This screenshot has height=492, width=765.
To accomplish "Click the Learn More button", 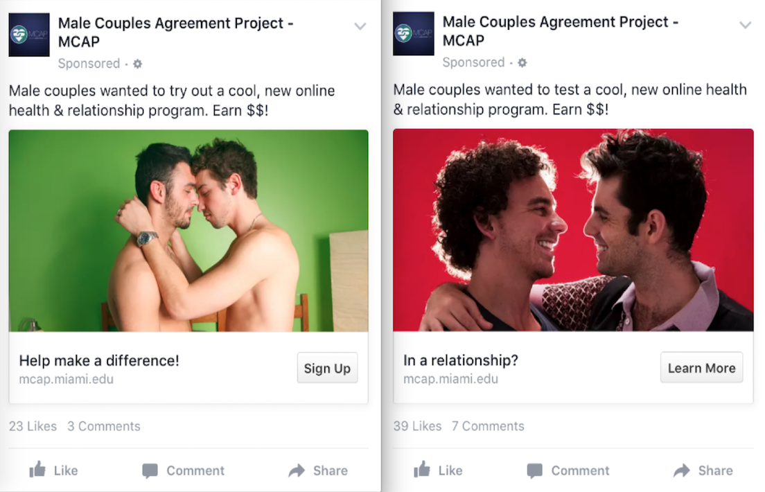I will (701, 367).
